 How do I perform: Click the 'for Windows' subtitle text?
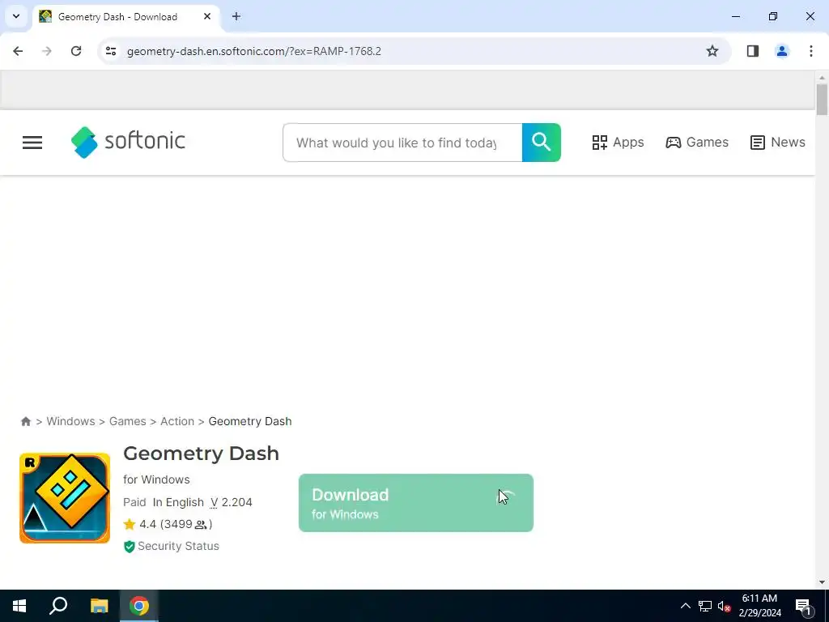(156, 479)
